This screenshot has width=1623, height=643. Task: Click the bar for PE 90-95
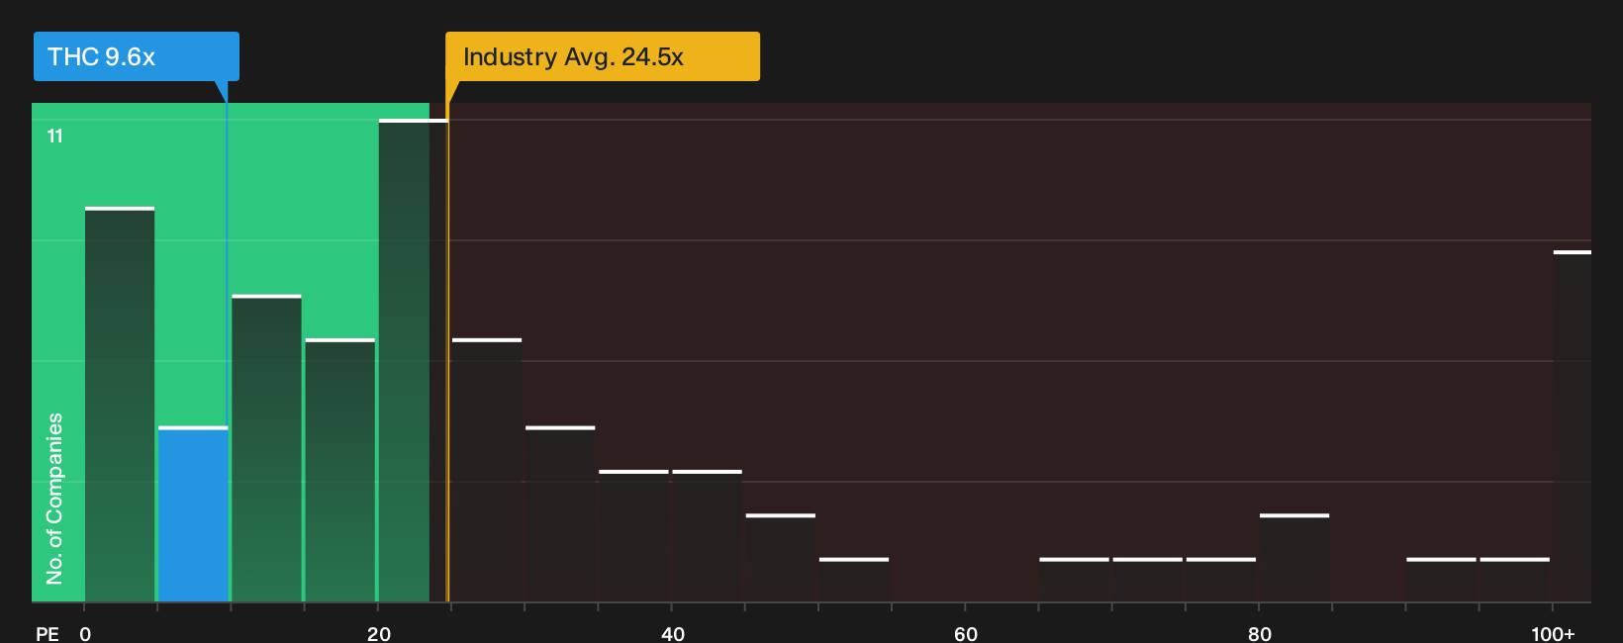click(1441, 580)
